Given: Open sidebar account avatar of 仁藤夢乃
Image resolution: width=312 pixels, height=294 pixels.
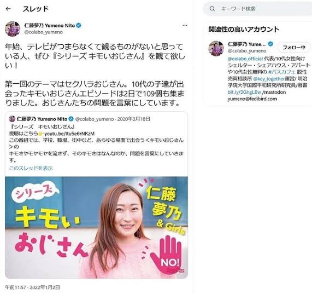Looking at the screenshot, I should 216,49.
